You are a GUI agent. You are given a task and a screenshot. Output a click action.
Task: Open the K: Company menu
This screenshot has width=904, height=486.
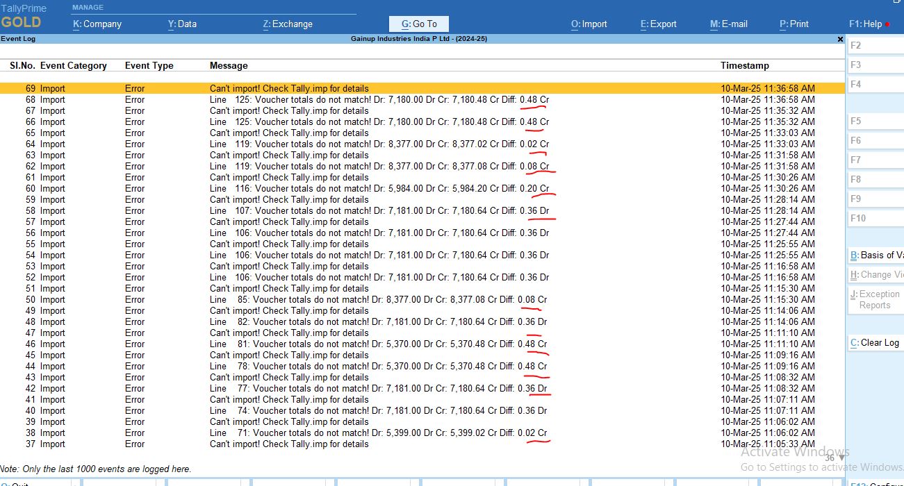tap(97, 24)
